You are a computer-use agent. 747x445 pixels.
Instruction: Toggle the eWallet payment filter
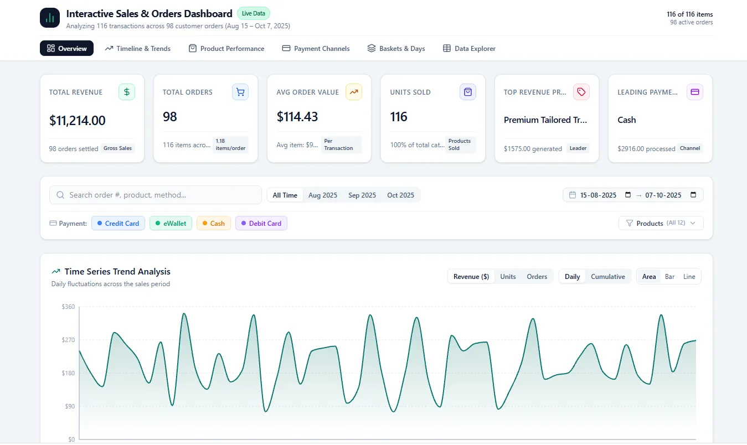pos(171,223)
